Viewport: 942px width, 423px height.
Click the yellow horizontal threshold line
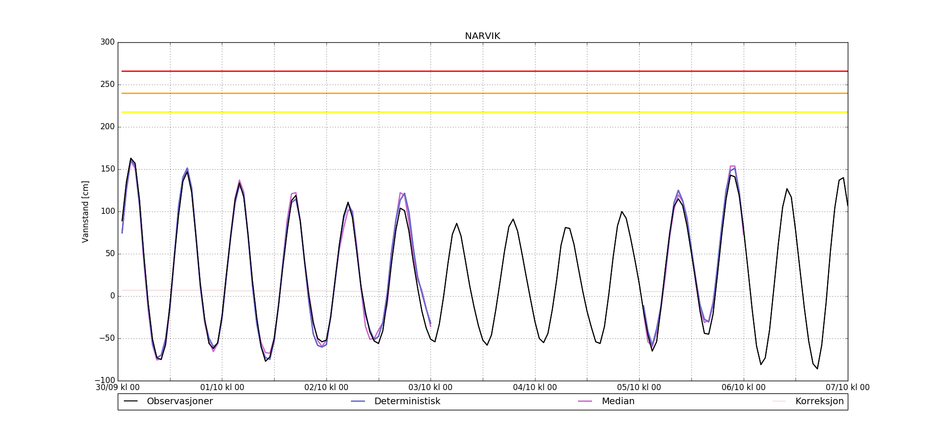click(482, 112)
